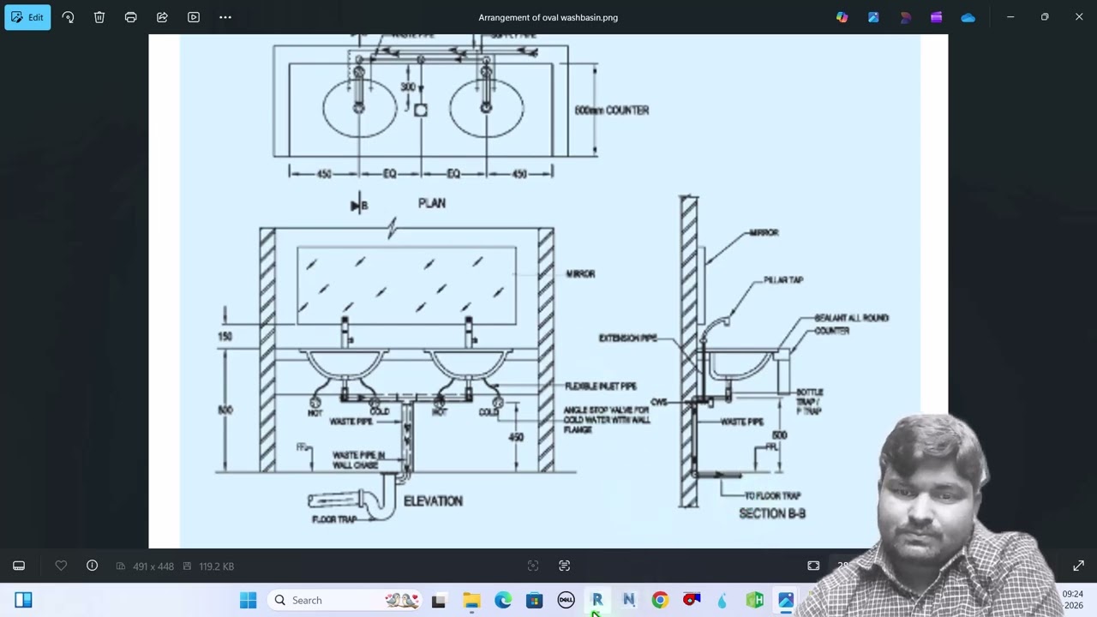
Task: Close the Photos window
Action: [1078, 17]
